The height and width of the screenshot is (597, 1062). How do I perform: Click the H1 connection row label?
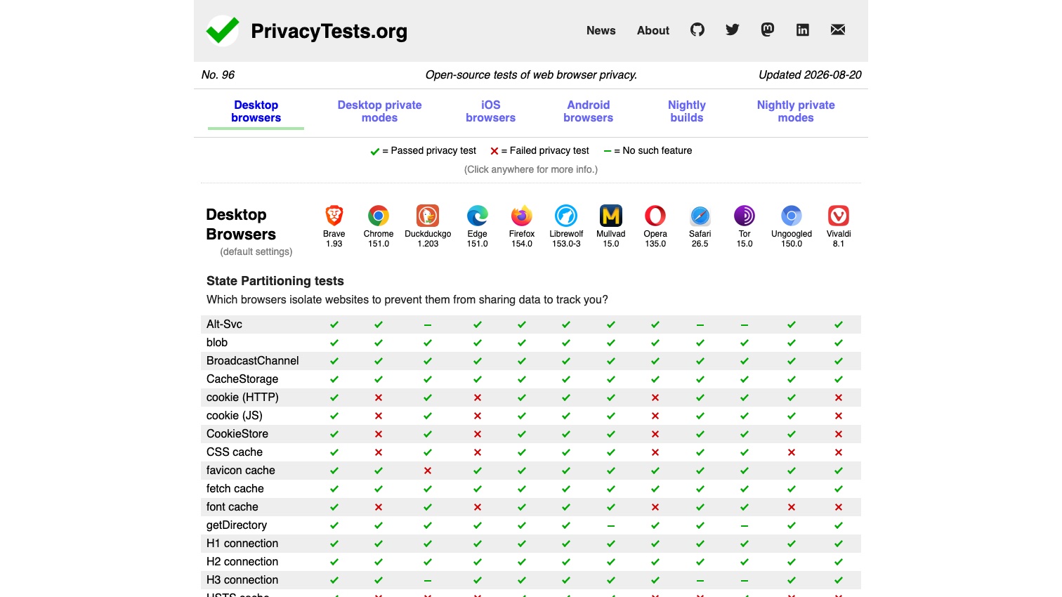coord(242,543)
